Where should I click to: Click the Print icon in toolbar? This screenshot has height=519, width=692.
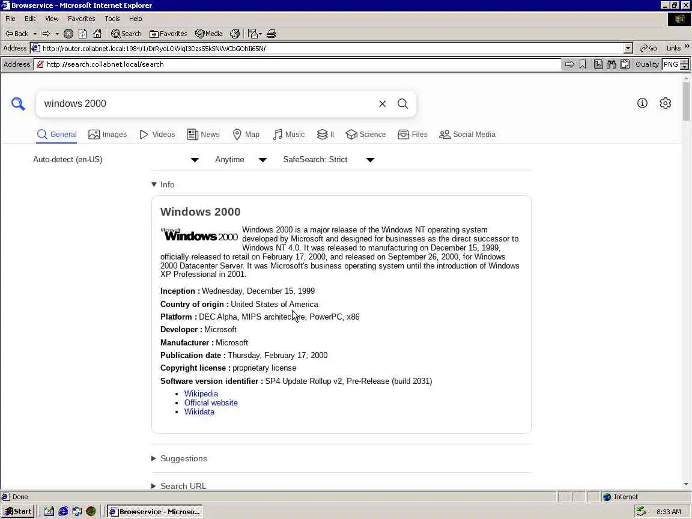coord(272,34)
